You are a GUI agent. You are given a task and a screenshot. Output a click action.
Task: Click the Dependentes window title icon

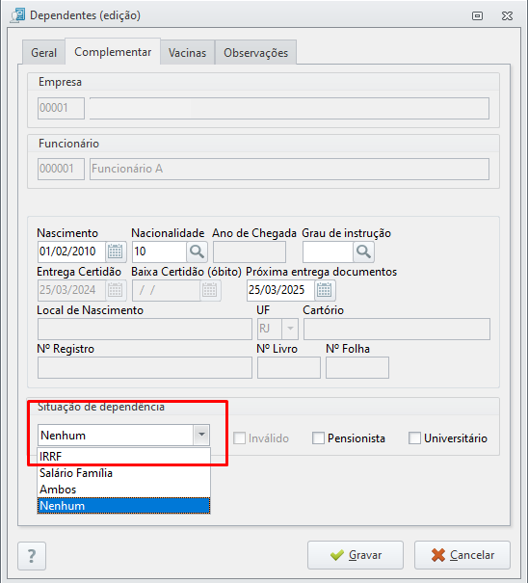18,15
